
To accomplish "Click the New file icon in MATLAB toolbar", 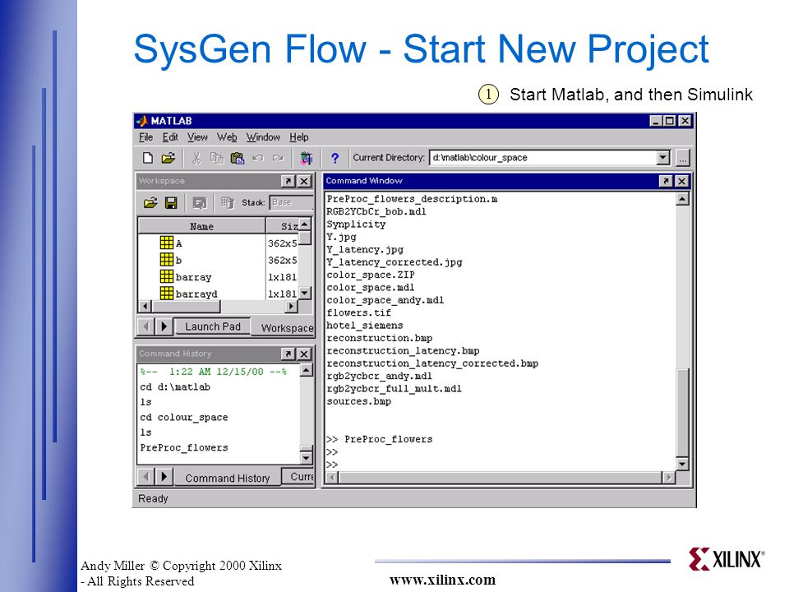I will [x=147, y=158].
